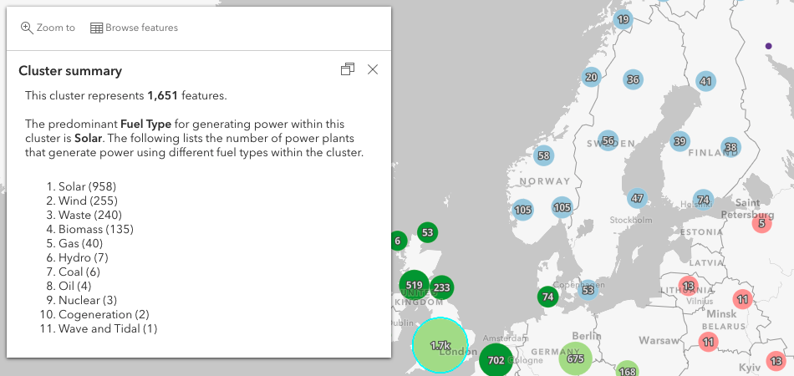Click the 233 cluster circle

(x=441, y=287)
